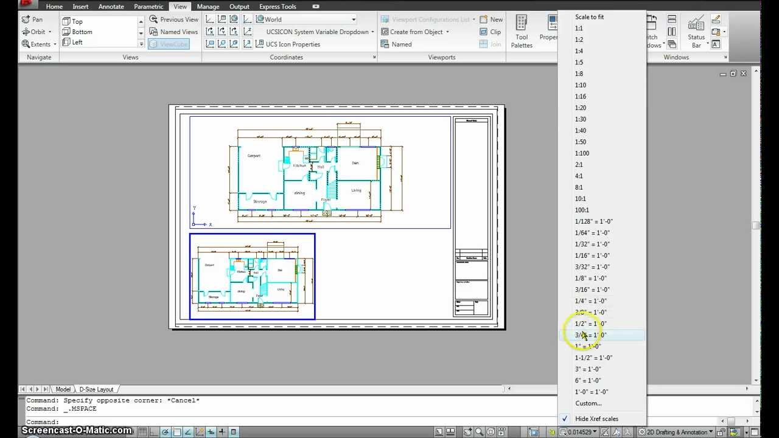Screen dimensions: 779x438
Task: Open the Tool Palettes
Action: [522, 32]
